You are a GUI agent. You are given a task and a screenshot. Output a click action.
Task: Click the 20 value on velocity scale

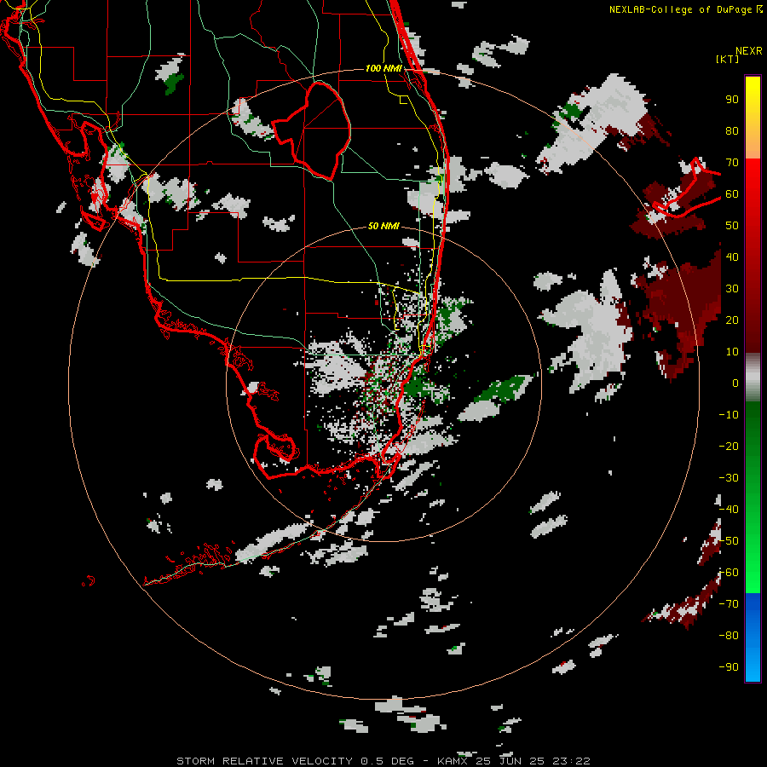(732, 320)
